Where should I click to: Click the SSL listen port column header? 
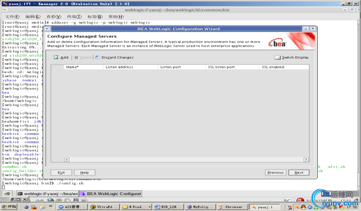tap(232, 67)
